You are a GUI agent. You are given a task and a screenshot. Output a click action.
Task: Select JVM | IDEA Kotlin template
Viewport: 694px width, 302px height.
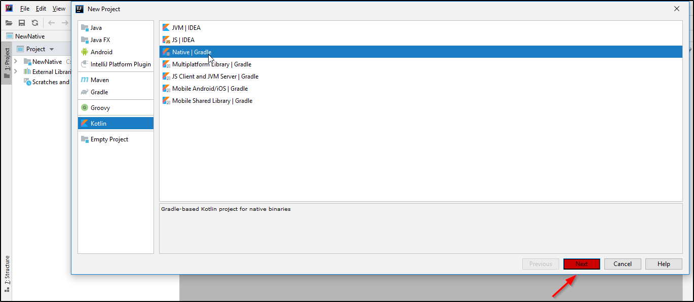point(186,28)
